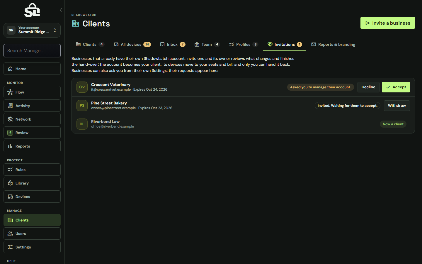The height and width of the screenshot is (264, 422).
Task: Click the Rules icon in sidebar
Action: (x=10, y=170)
